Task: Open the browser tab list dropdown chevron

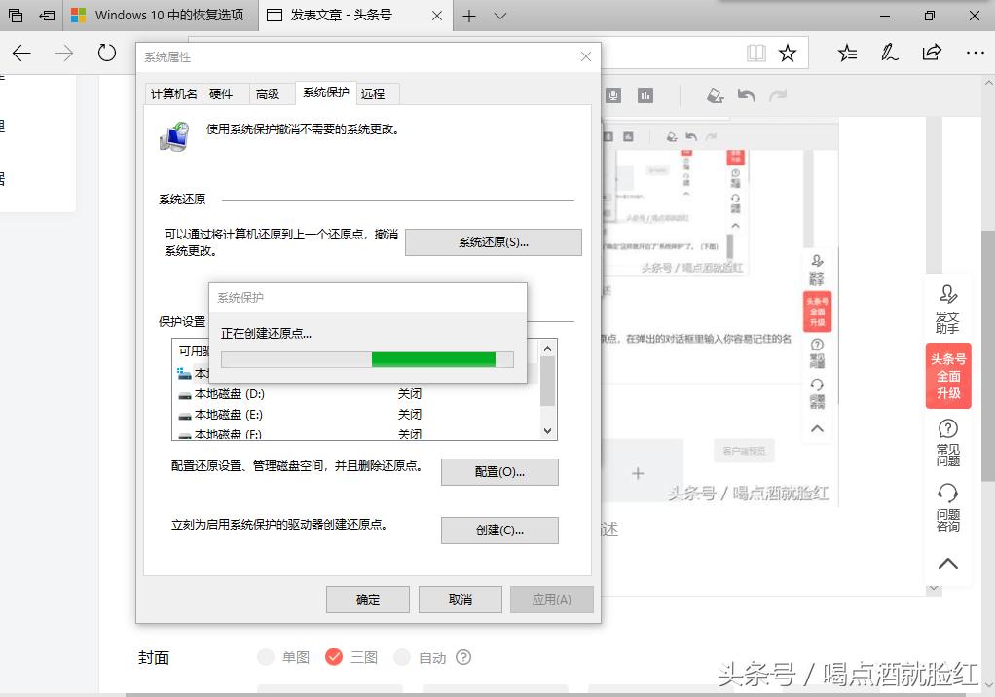Action: [499, 16]
